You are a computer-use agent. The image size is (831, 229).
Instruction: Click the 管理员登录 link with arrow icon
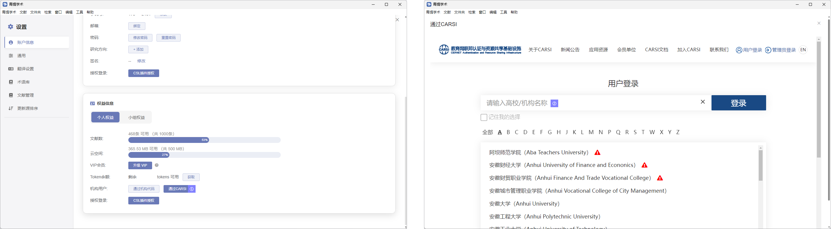pos(780,50)
